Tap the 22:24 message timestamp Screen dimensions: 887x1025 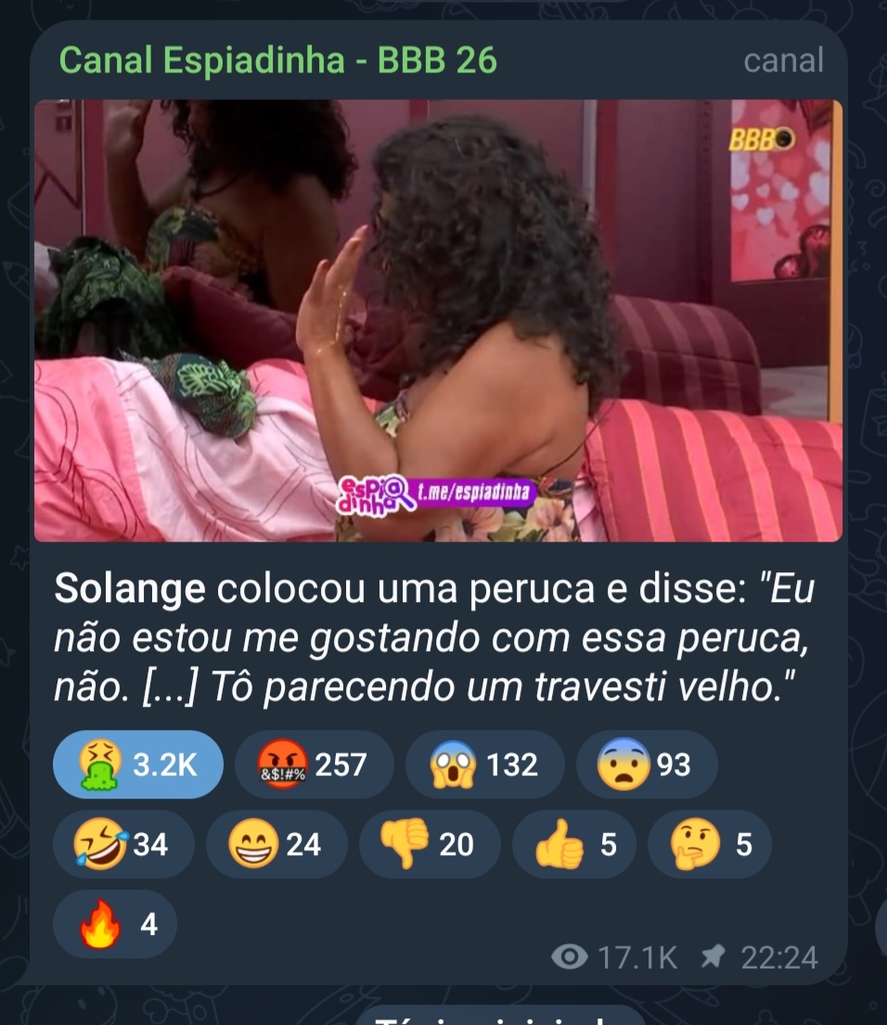coord(779,957)
